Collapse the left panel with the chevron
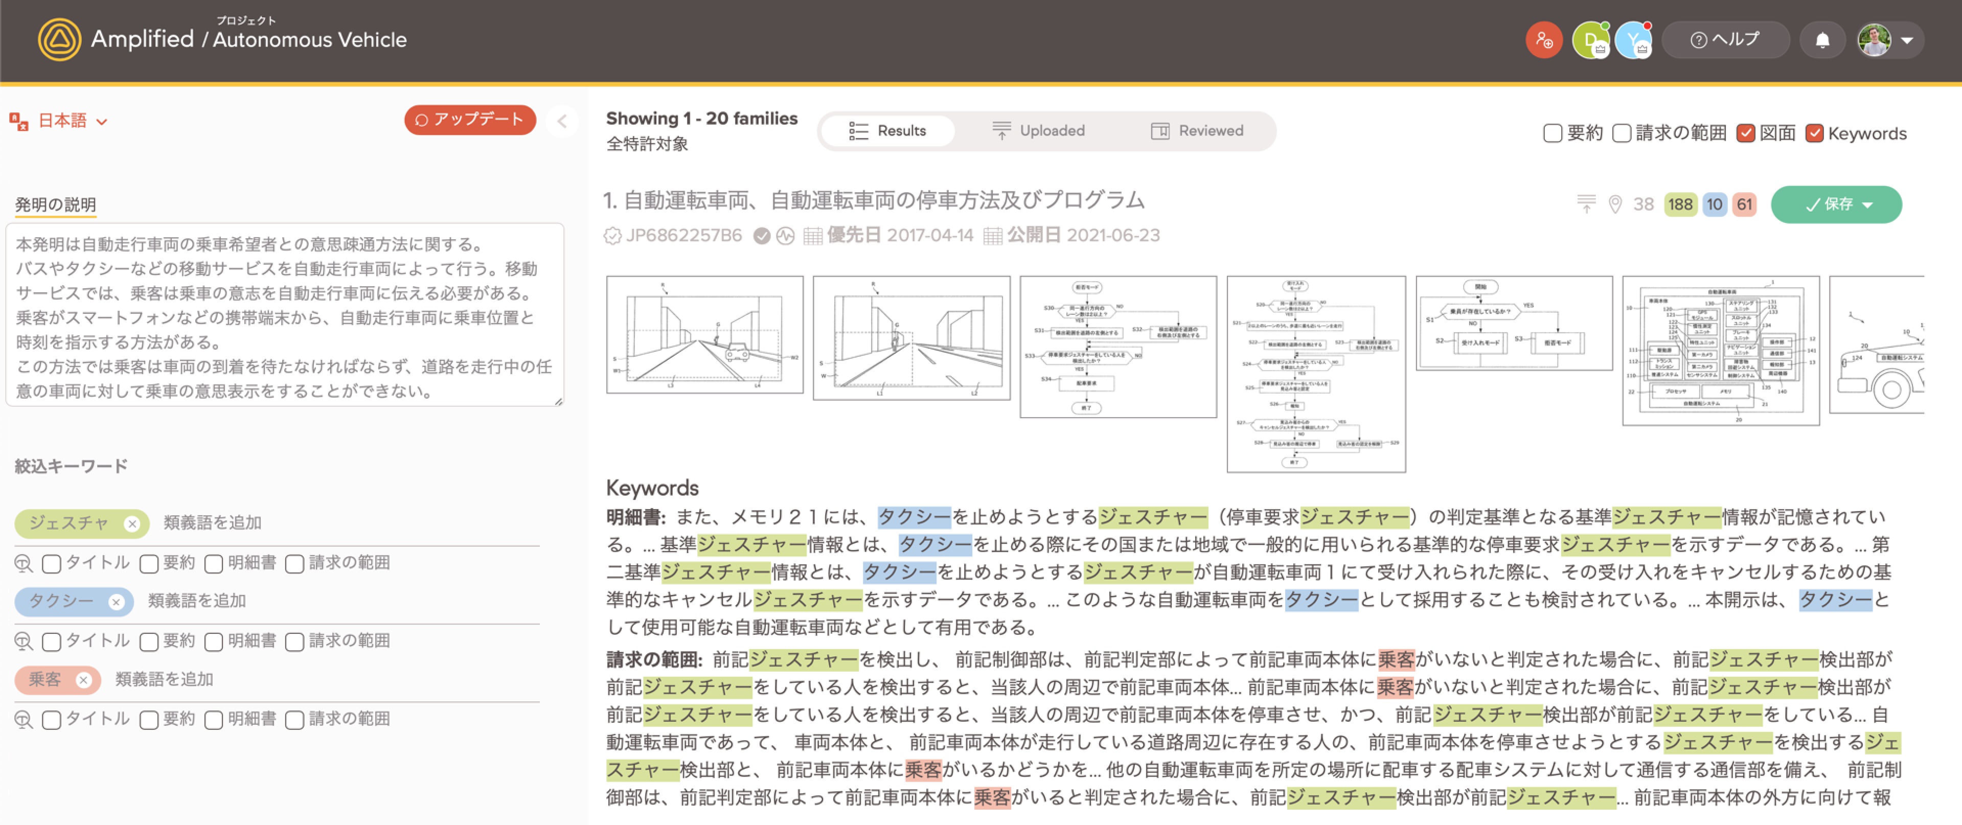 562,121
